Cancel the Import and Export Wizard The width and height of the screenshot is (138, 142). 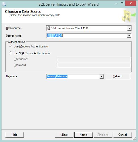point(123,135)
